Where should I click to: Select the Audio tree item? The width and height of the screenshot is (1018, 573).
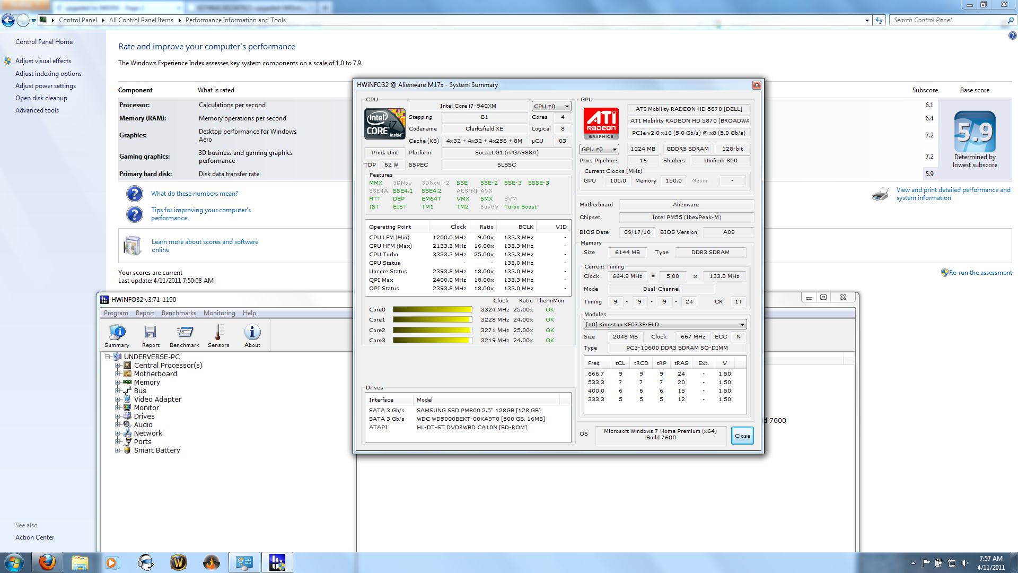pyautogui.click(x=143, y=425)
